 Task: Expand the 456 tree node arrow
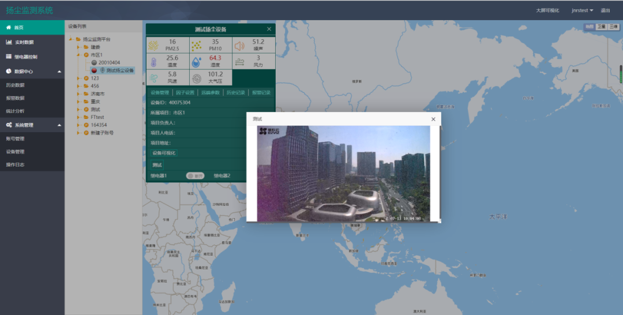click(x=78, y=86)
